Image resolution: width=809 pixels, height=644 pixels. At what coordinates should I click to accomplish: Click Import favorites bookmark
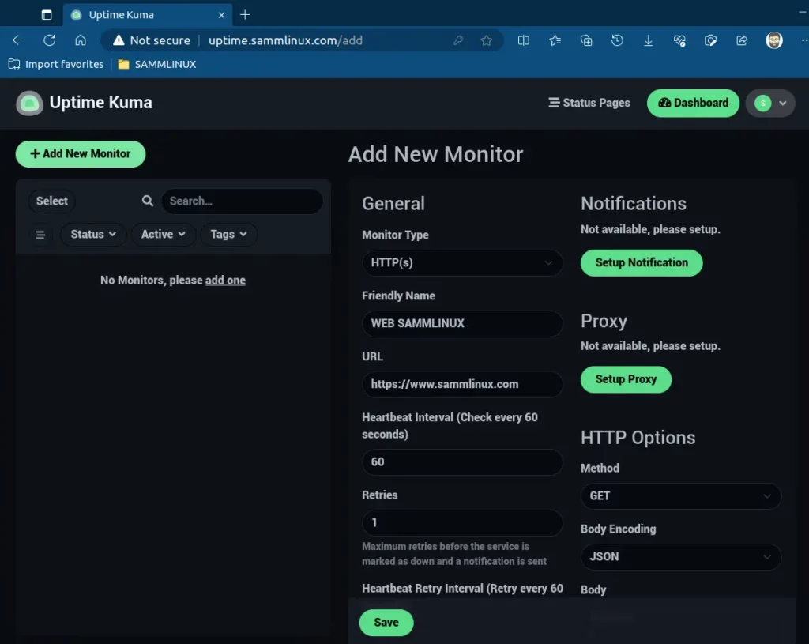click(x=56, y=65)
